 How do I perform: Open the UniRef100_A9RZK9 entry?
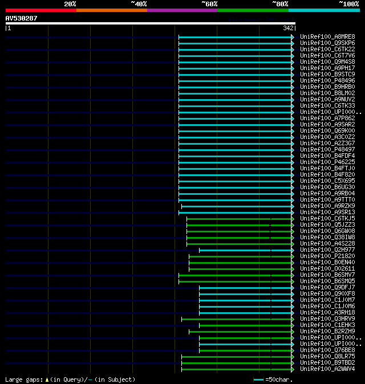(x=327, y=206)
